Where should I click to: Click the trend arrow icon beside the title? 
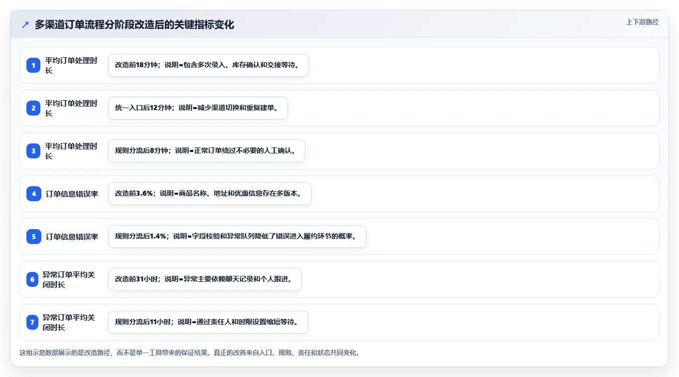25,24
